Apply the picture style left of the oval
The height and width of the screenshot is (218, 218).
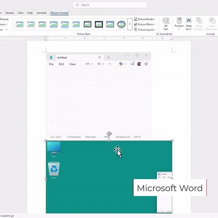coord(110,24)
